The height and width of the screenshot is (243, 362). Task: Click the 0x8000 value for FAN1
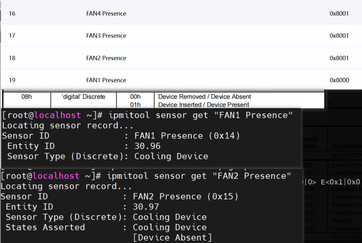(339, 80)
